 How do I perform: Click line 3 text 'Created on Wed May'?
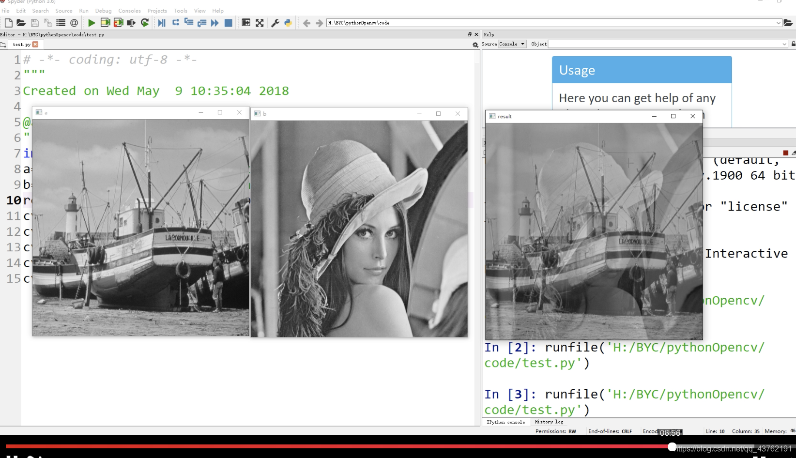(91, 91)
